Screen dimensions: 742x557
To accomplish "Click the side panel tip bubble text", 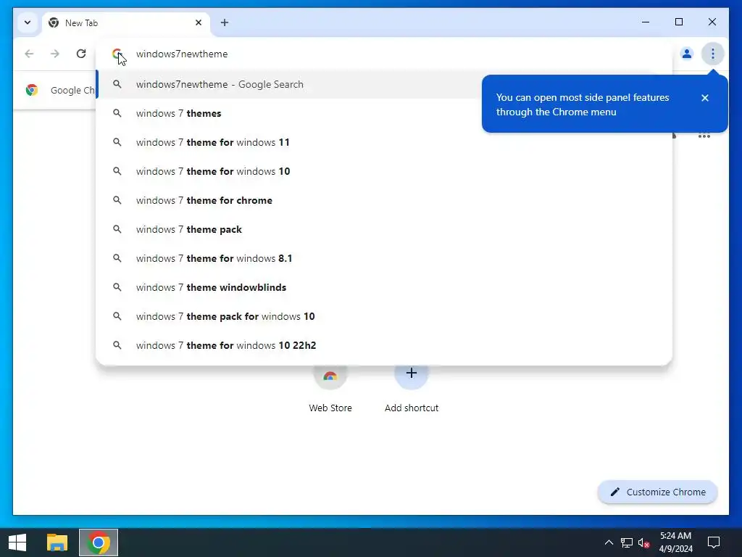I will pyautogui.click(x=583, y=104).
